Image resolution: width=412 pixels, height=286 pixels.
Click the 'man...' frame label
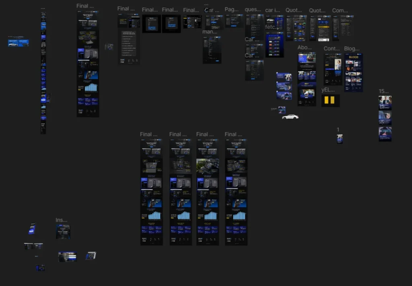pyautogui.click(x=210, y=32)
